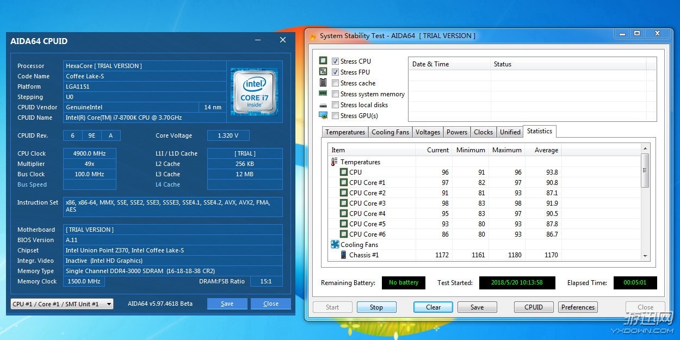Enable the Stress local disks checkbox

tap(336, 105)
